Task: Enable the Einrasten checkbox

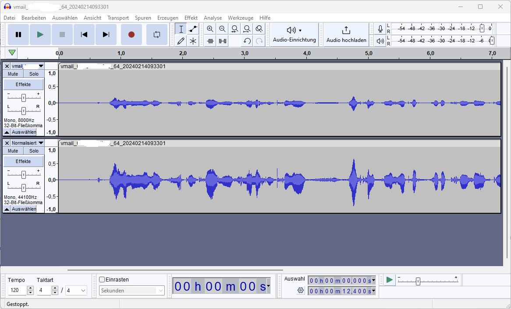Action: pos(102,280)
